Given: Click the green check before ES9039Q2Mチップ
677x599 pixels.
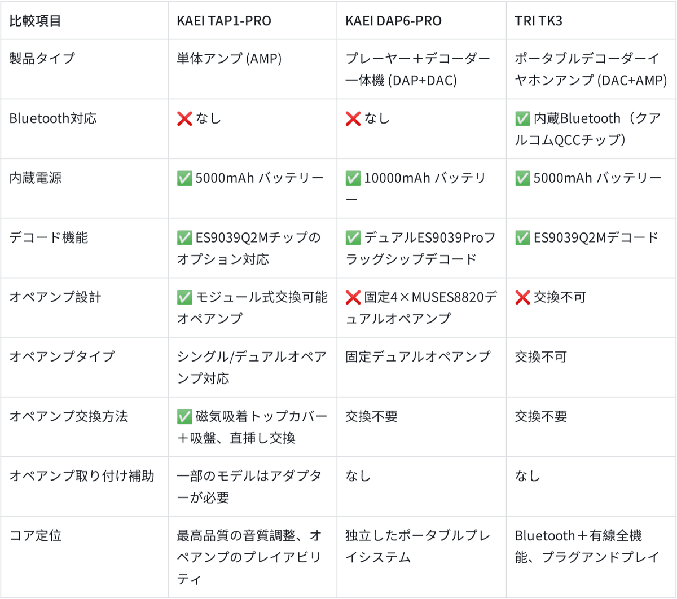Looking at the screenshot, I should (x=184, y=237).
